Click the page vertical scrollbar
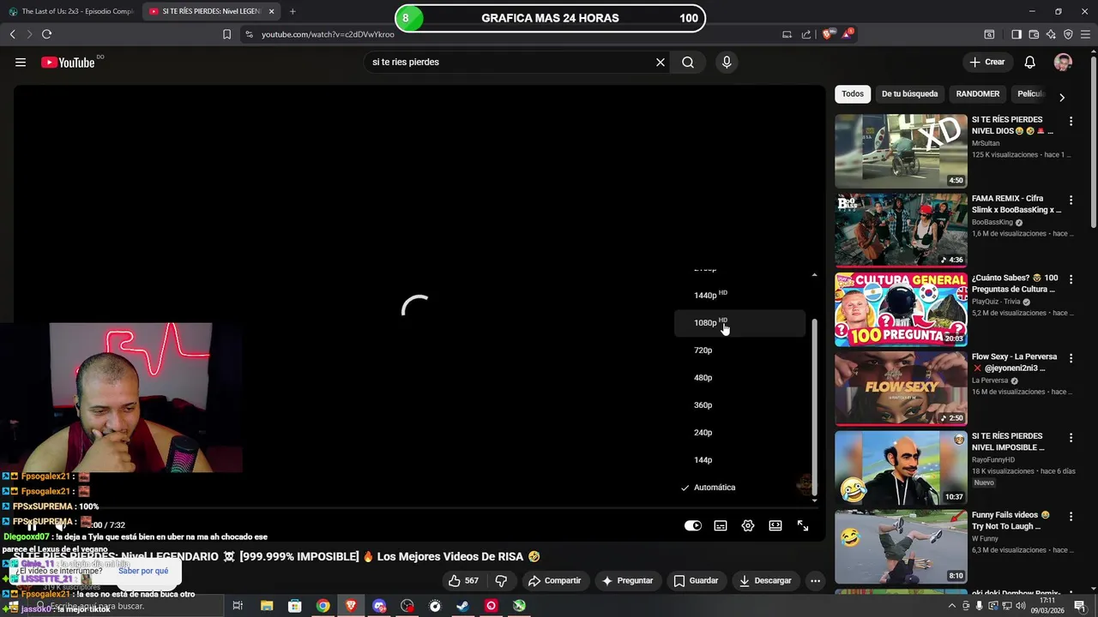Viewport: 1098px width, 617px height. (1093, 141)
